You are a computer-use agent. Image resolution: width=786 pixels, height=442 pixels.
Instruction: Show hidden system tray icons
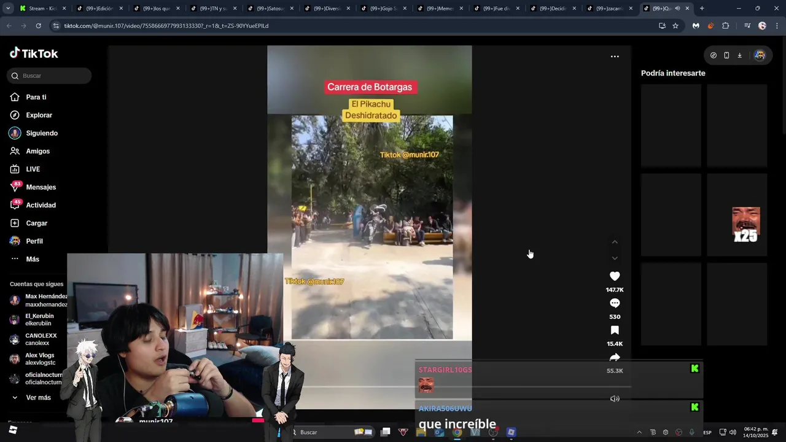(x=639, y=432)
